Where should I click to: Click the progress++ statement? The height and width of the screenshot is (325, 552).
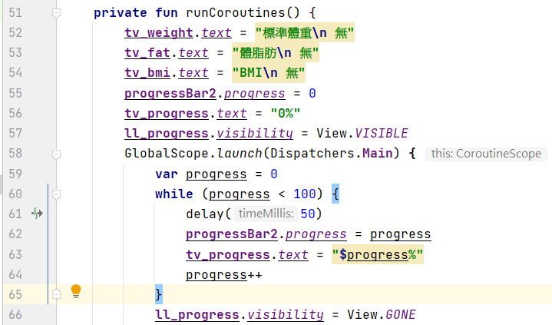(224, 275)
